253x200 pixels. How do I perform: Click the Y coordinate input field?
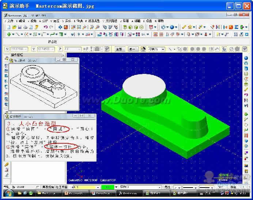click(x=46, y=49)
